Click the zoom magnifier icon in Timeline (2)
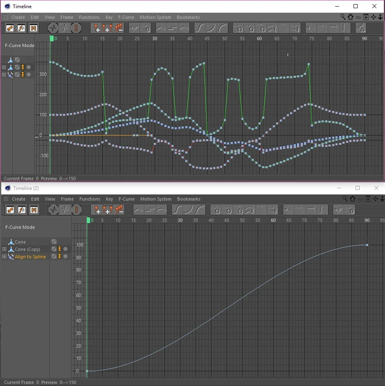The width and height of the screenshot is (385, 386). pos(345,199)
